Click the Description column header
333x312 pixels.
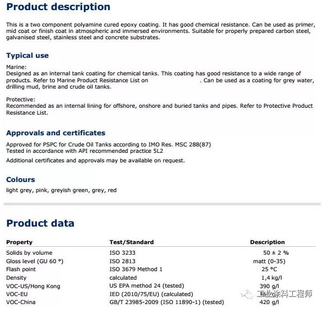[267, 242]
